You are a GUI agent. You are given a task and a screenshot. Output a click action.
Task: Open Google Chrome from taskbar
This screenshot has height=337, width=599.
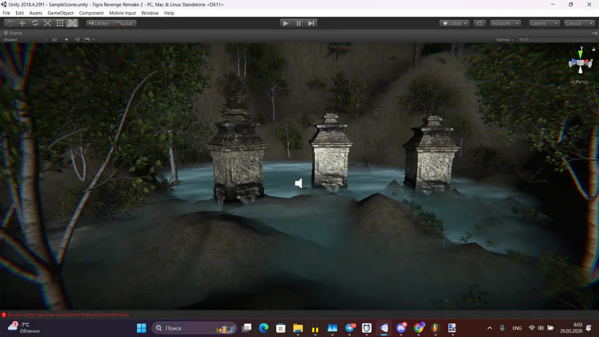(x=419, y=328)
